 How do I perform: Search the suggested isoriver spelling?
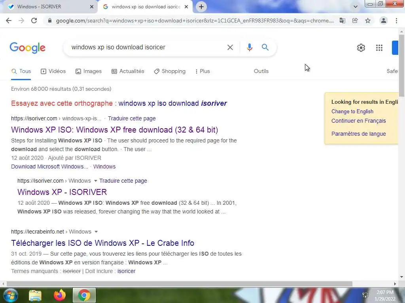(x=172, y=103)
